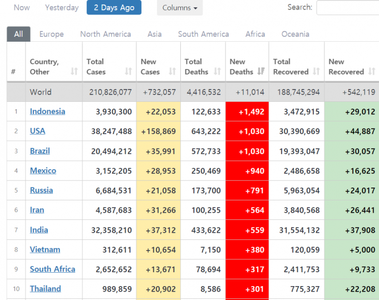379x300 pixels.
Task: Click the # rank column header
Action: point(13,72)
